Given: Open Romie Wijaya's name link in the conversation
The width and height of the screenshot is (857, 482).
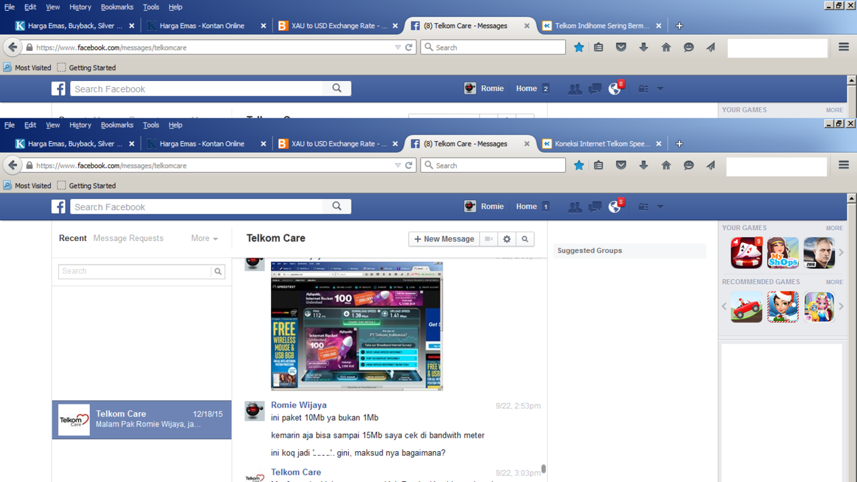Looking at the screenshot, I should coord(299,405).
